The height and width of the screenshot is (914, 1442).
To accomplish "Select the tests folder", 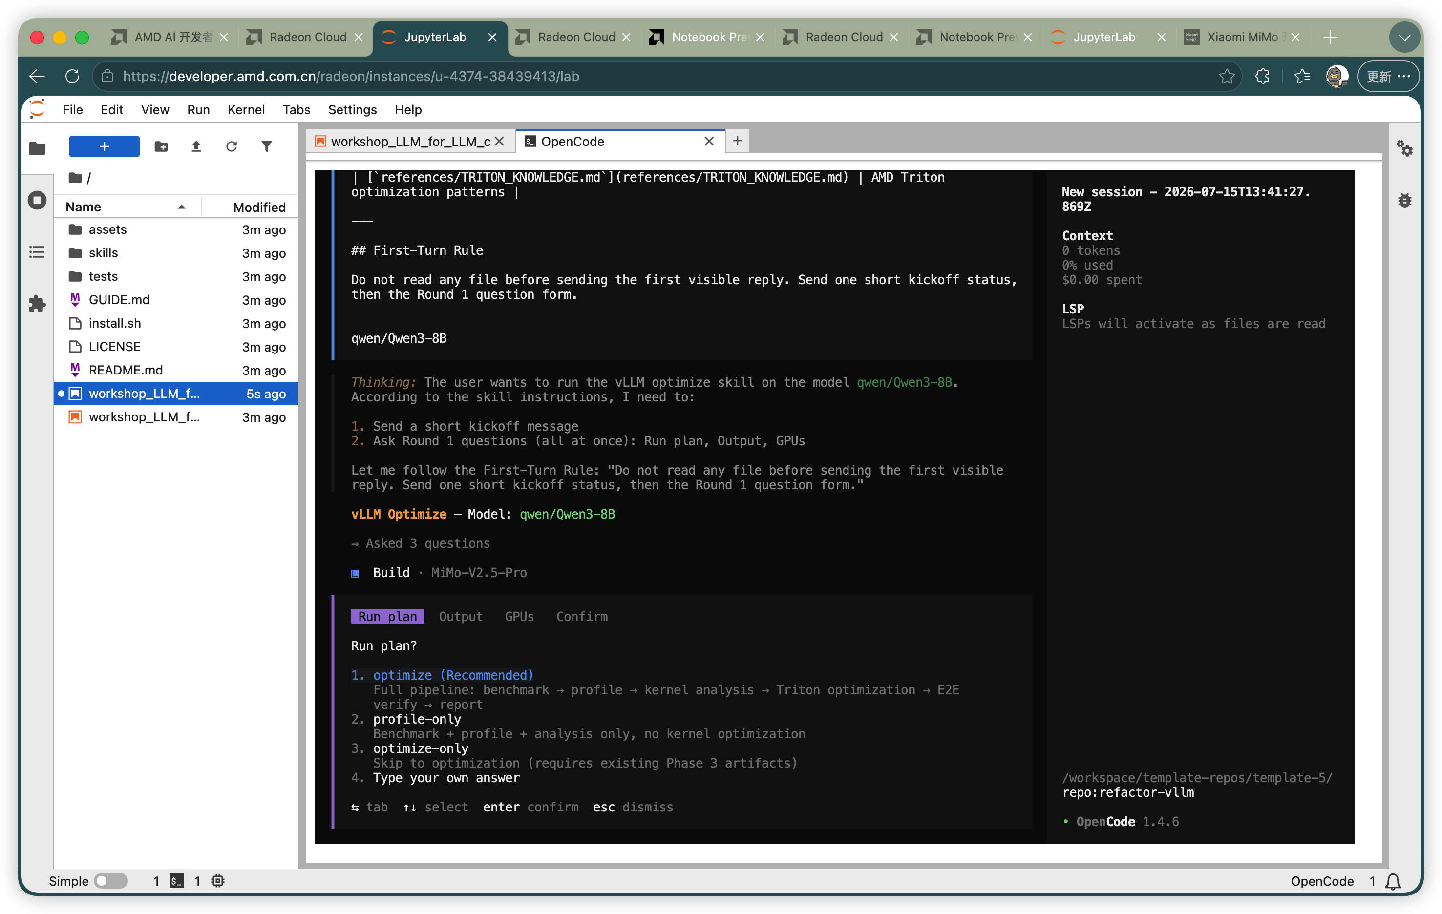I will 176,276.
